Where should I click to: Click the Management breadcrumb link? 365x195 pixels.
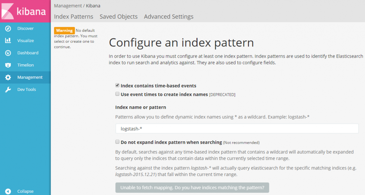click(68, 6)
